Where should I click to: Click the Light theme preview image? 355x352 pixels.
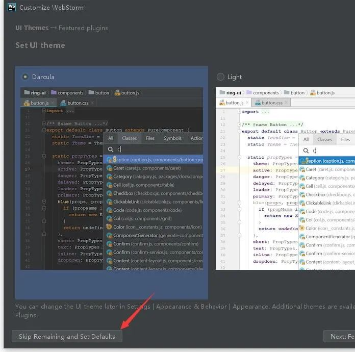(285, 179)
